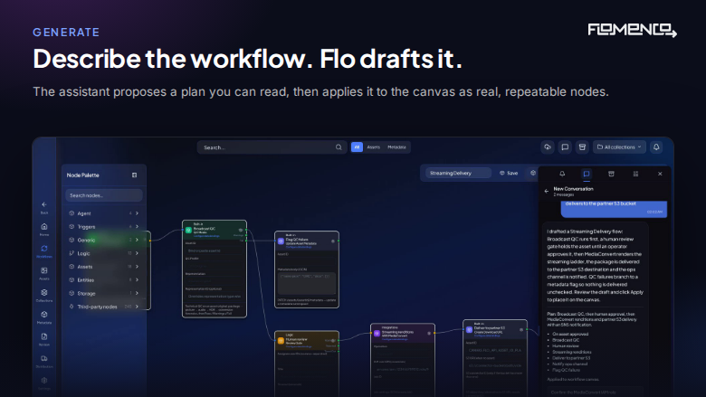This screenshot has width=706, height=397.
Task: Click 'On asset approved' plan bullet
Action: point(570,334)
